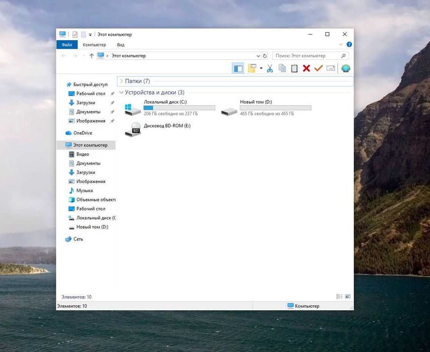Click the search field Поиск: Этот компьютер
The image size is (430, 352).
[307, 56]
